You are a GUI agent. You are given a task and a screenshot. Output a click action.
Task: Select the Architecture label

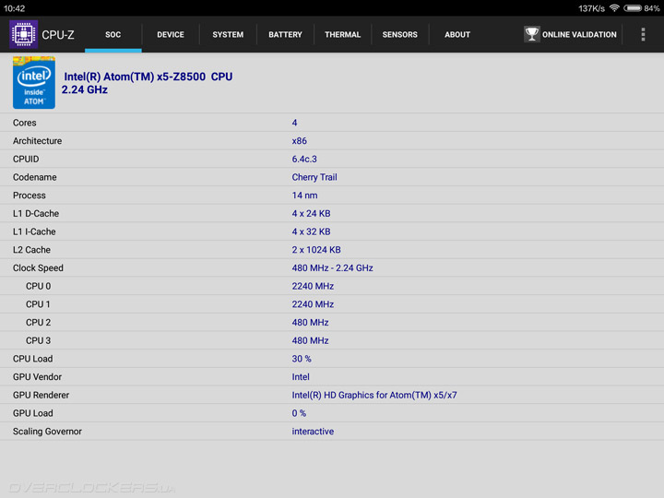point(37,141)
